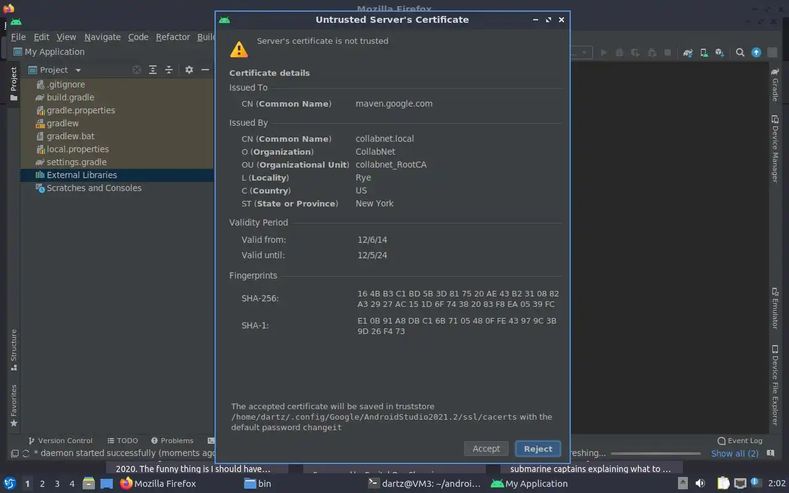Open the Refactor menu
Image resolution: width=789 pixels, height=493 pixels.
(173, 37)
